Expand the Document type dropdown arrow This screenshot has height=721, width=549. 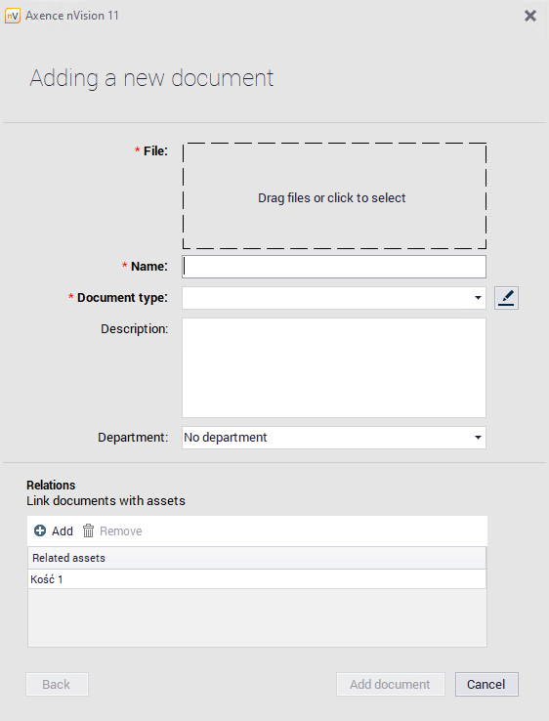(x=478, y=298)
